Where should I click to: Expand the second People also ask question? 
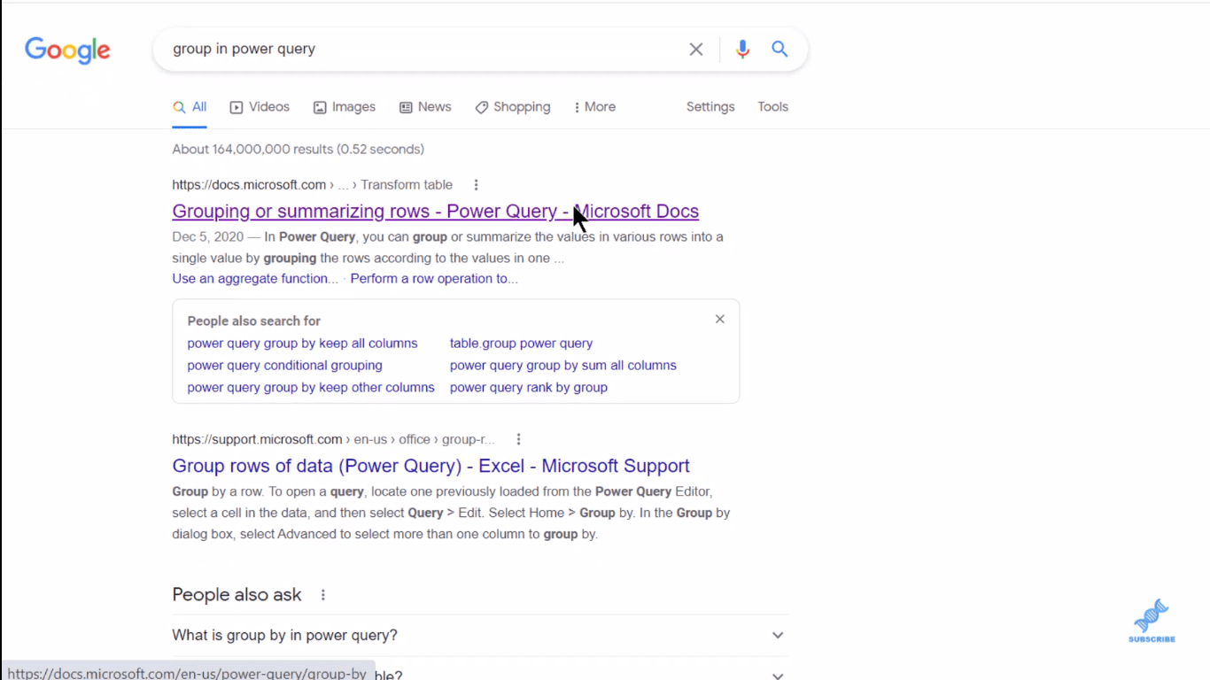pos(480,674)
